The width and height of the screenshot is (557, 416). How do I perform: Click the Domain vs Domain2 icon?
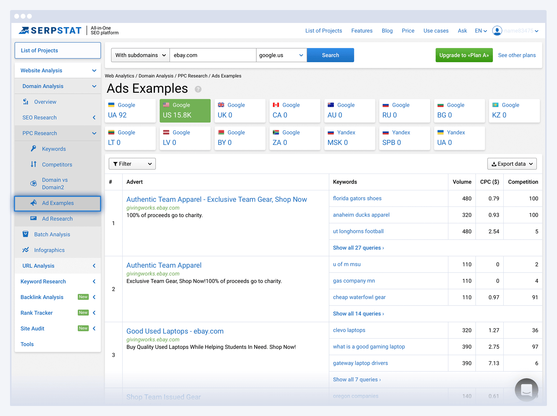pyautogui.click(x=33, y=183)
